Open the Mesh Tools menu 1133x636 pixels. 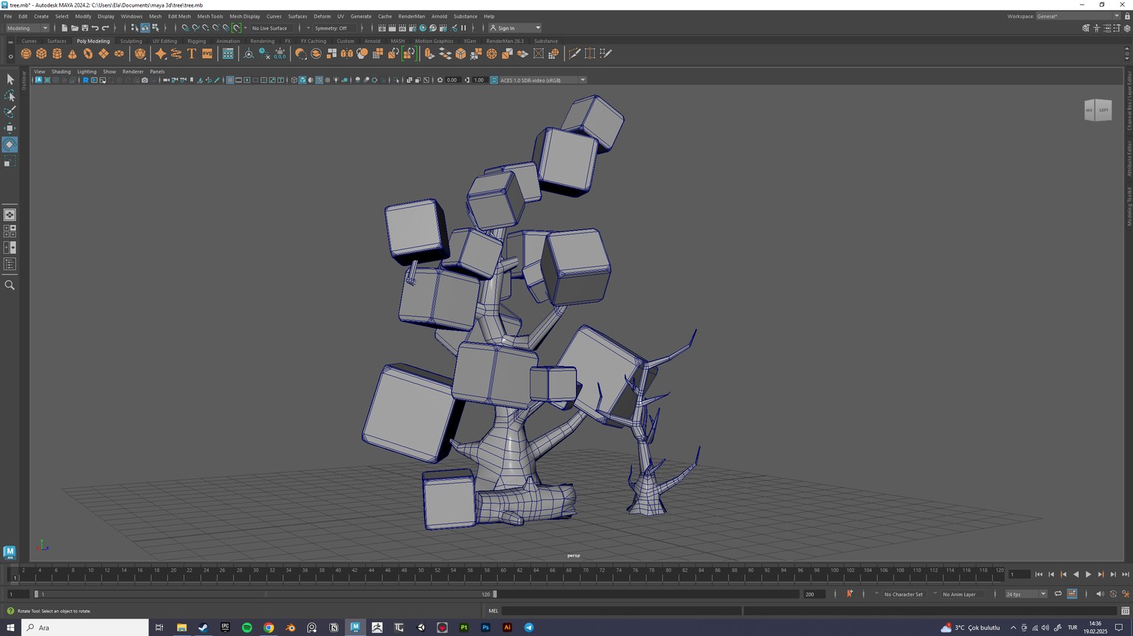tap(210, 16)
